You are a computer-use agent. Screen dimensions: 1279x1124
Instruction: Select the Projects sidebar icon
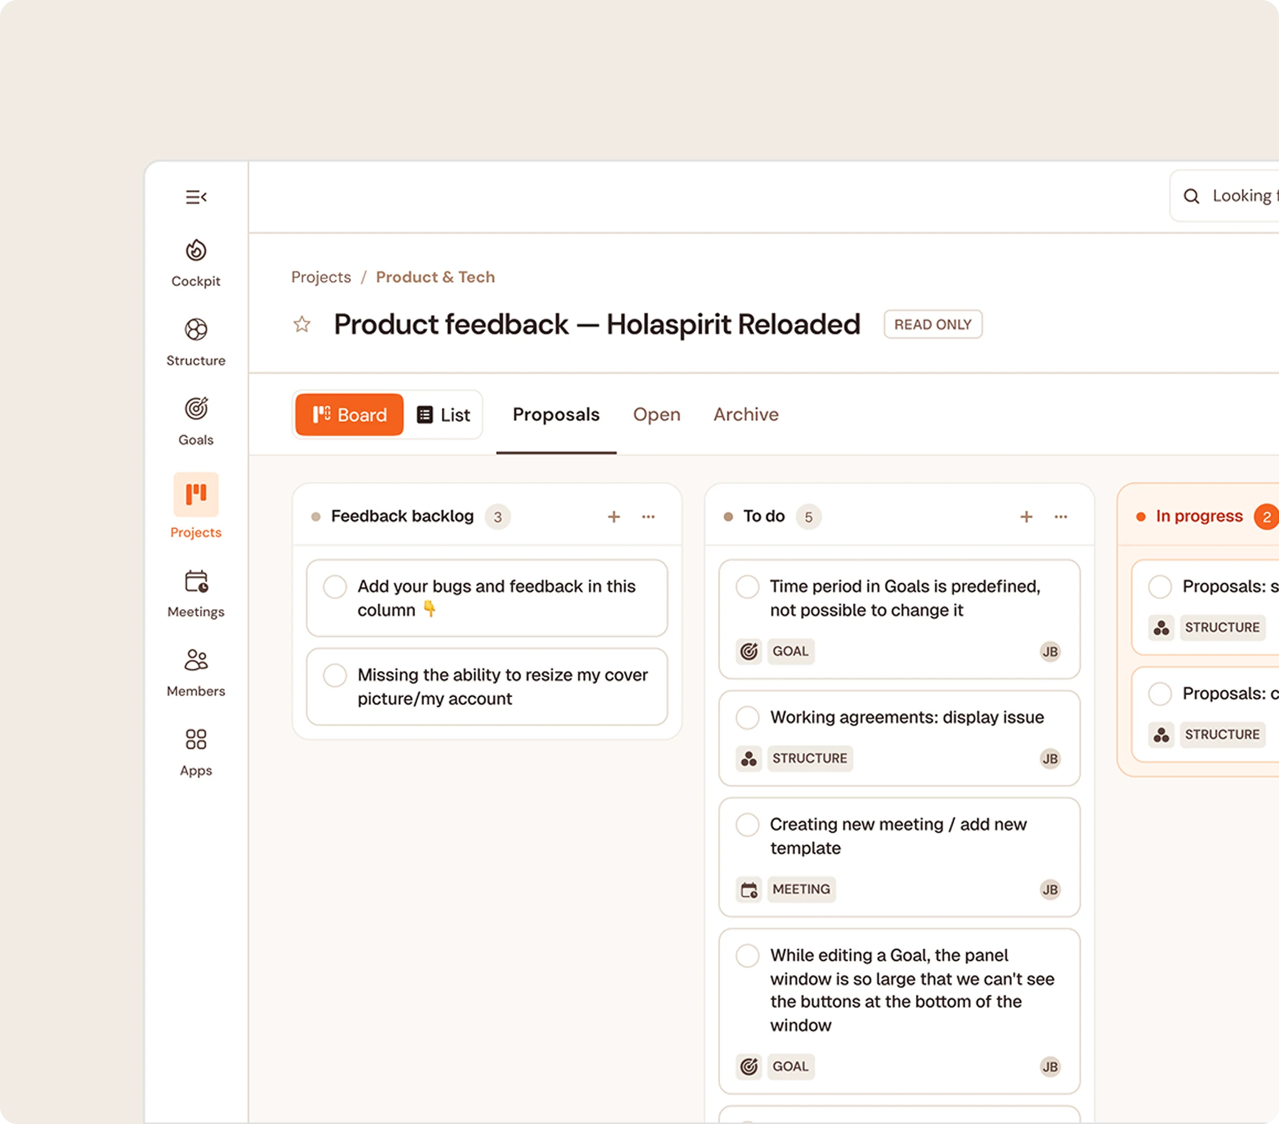pos(196,495)
